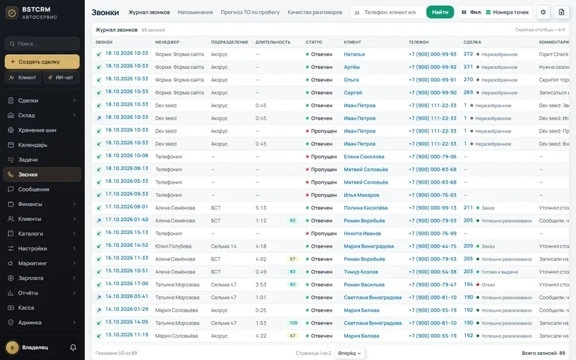Click Создать сделку button
Image resolution: width=576 pixels, height=360 pixels.
(x=42, y=62)
